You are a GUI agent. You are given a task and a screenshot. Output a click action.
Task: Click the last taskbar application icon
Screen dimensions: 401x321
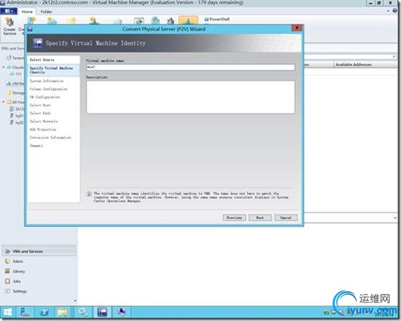click(x=121, y=312)
